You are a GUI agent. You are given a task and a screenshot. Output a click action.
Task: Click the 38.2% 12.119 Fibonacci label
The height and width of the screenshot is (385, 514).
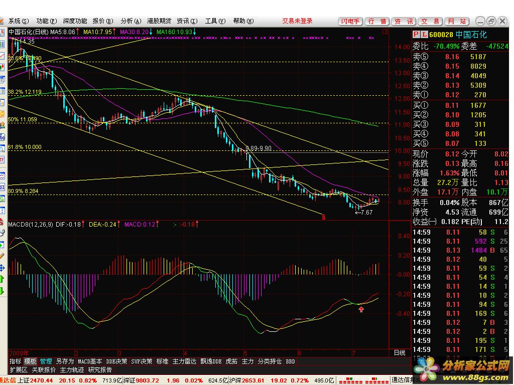click(x=25, y=92)
